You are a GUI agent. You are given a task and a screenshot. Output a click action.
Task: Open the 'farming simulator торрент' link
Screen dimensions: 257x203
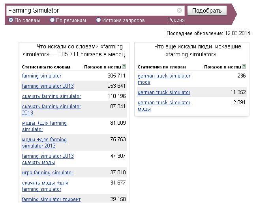tap(51, 199)
